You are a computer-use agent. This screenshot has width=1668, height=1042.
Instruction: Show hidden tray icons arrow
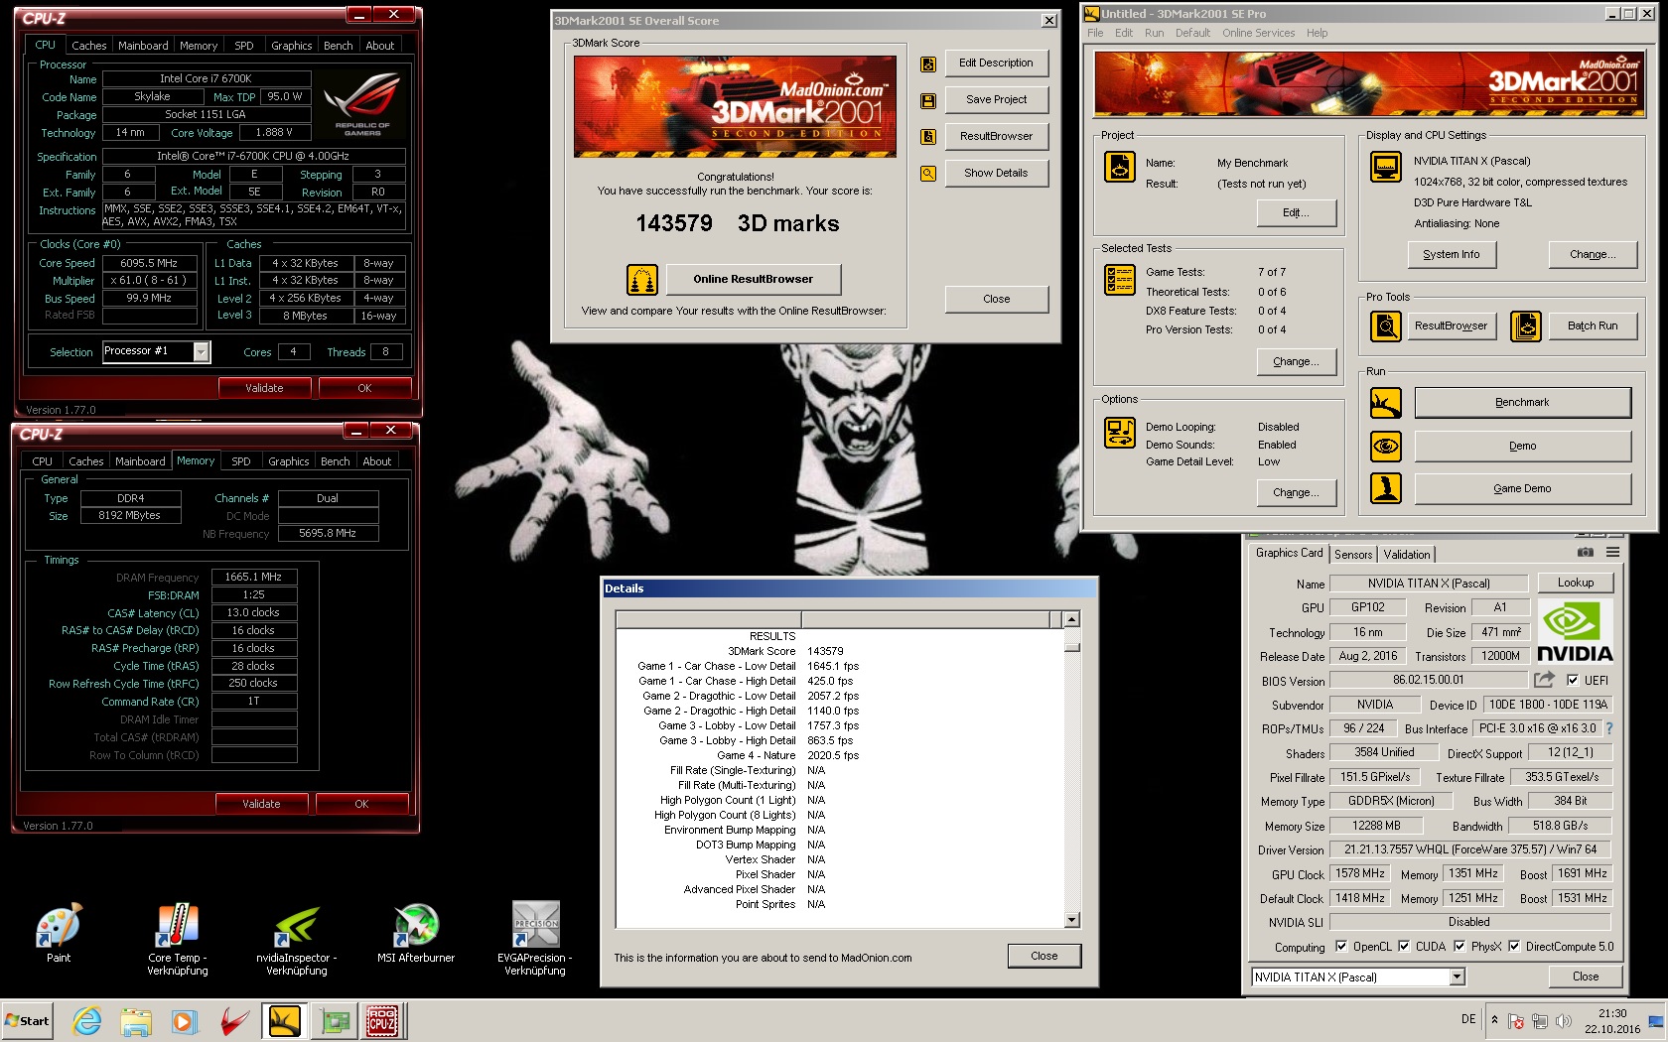point(1494,1019)
